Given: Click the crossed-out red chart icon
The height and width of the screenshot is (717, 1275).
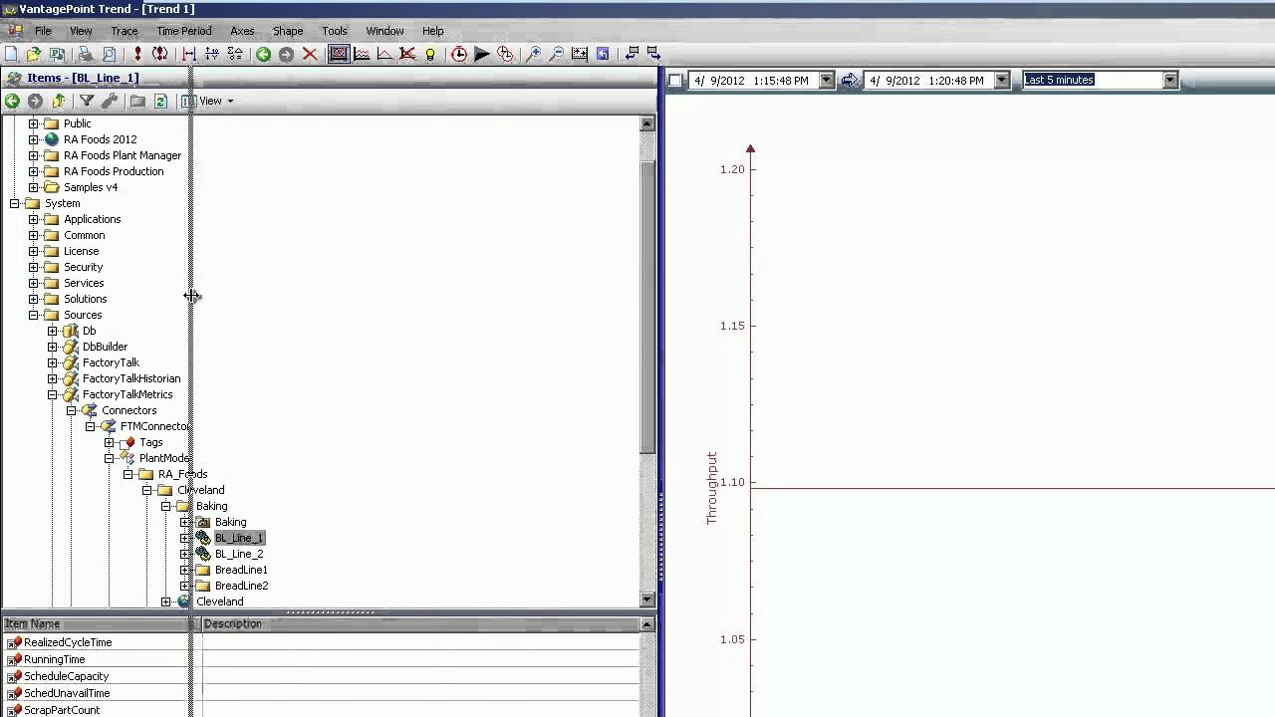Looking at the screenshot, I should tap(407, 54).
